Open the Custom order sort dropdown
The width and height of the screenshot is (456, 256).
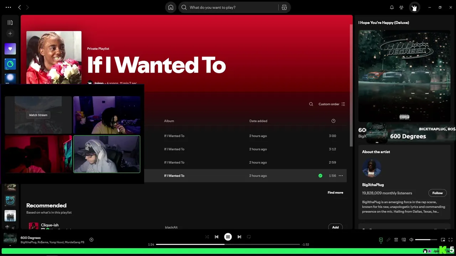332,104
